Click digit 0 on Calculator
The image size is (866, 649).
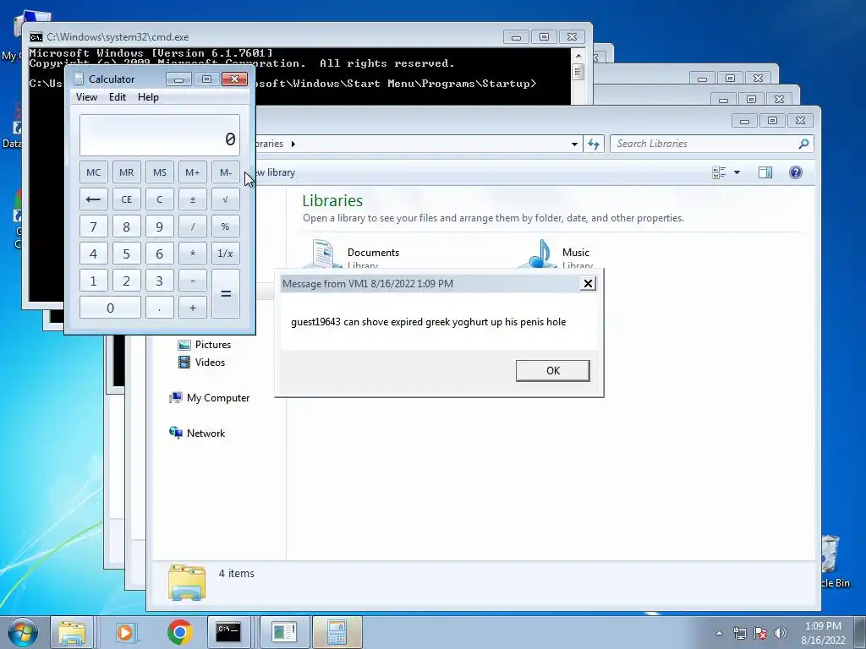[110, 308]
